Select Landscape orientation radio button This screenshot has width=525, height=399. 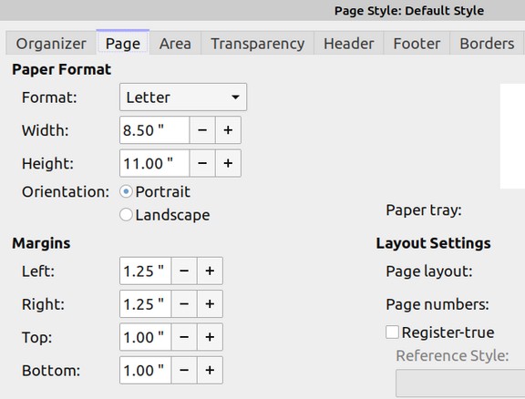(x=126, y=215)
